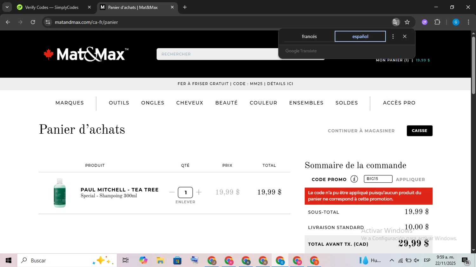Open the network tray icon
This screenshot has width=476, height=267.
tap(400, 260)
